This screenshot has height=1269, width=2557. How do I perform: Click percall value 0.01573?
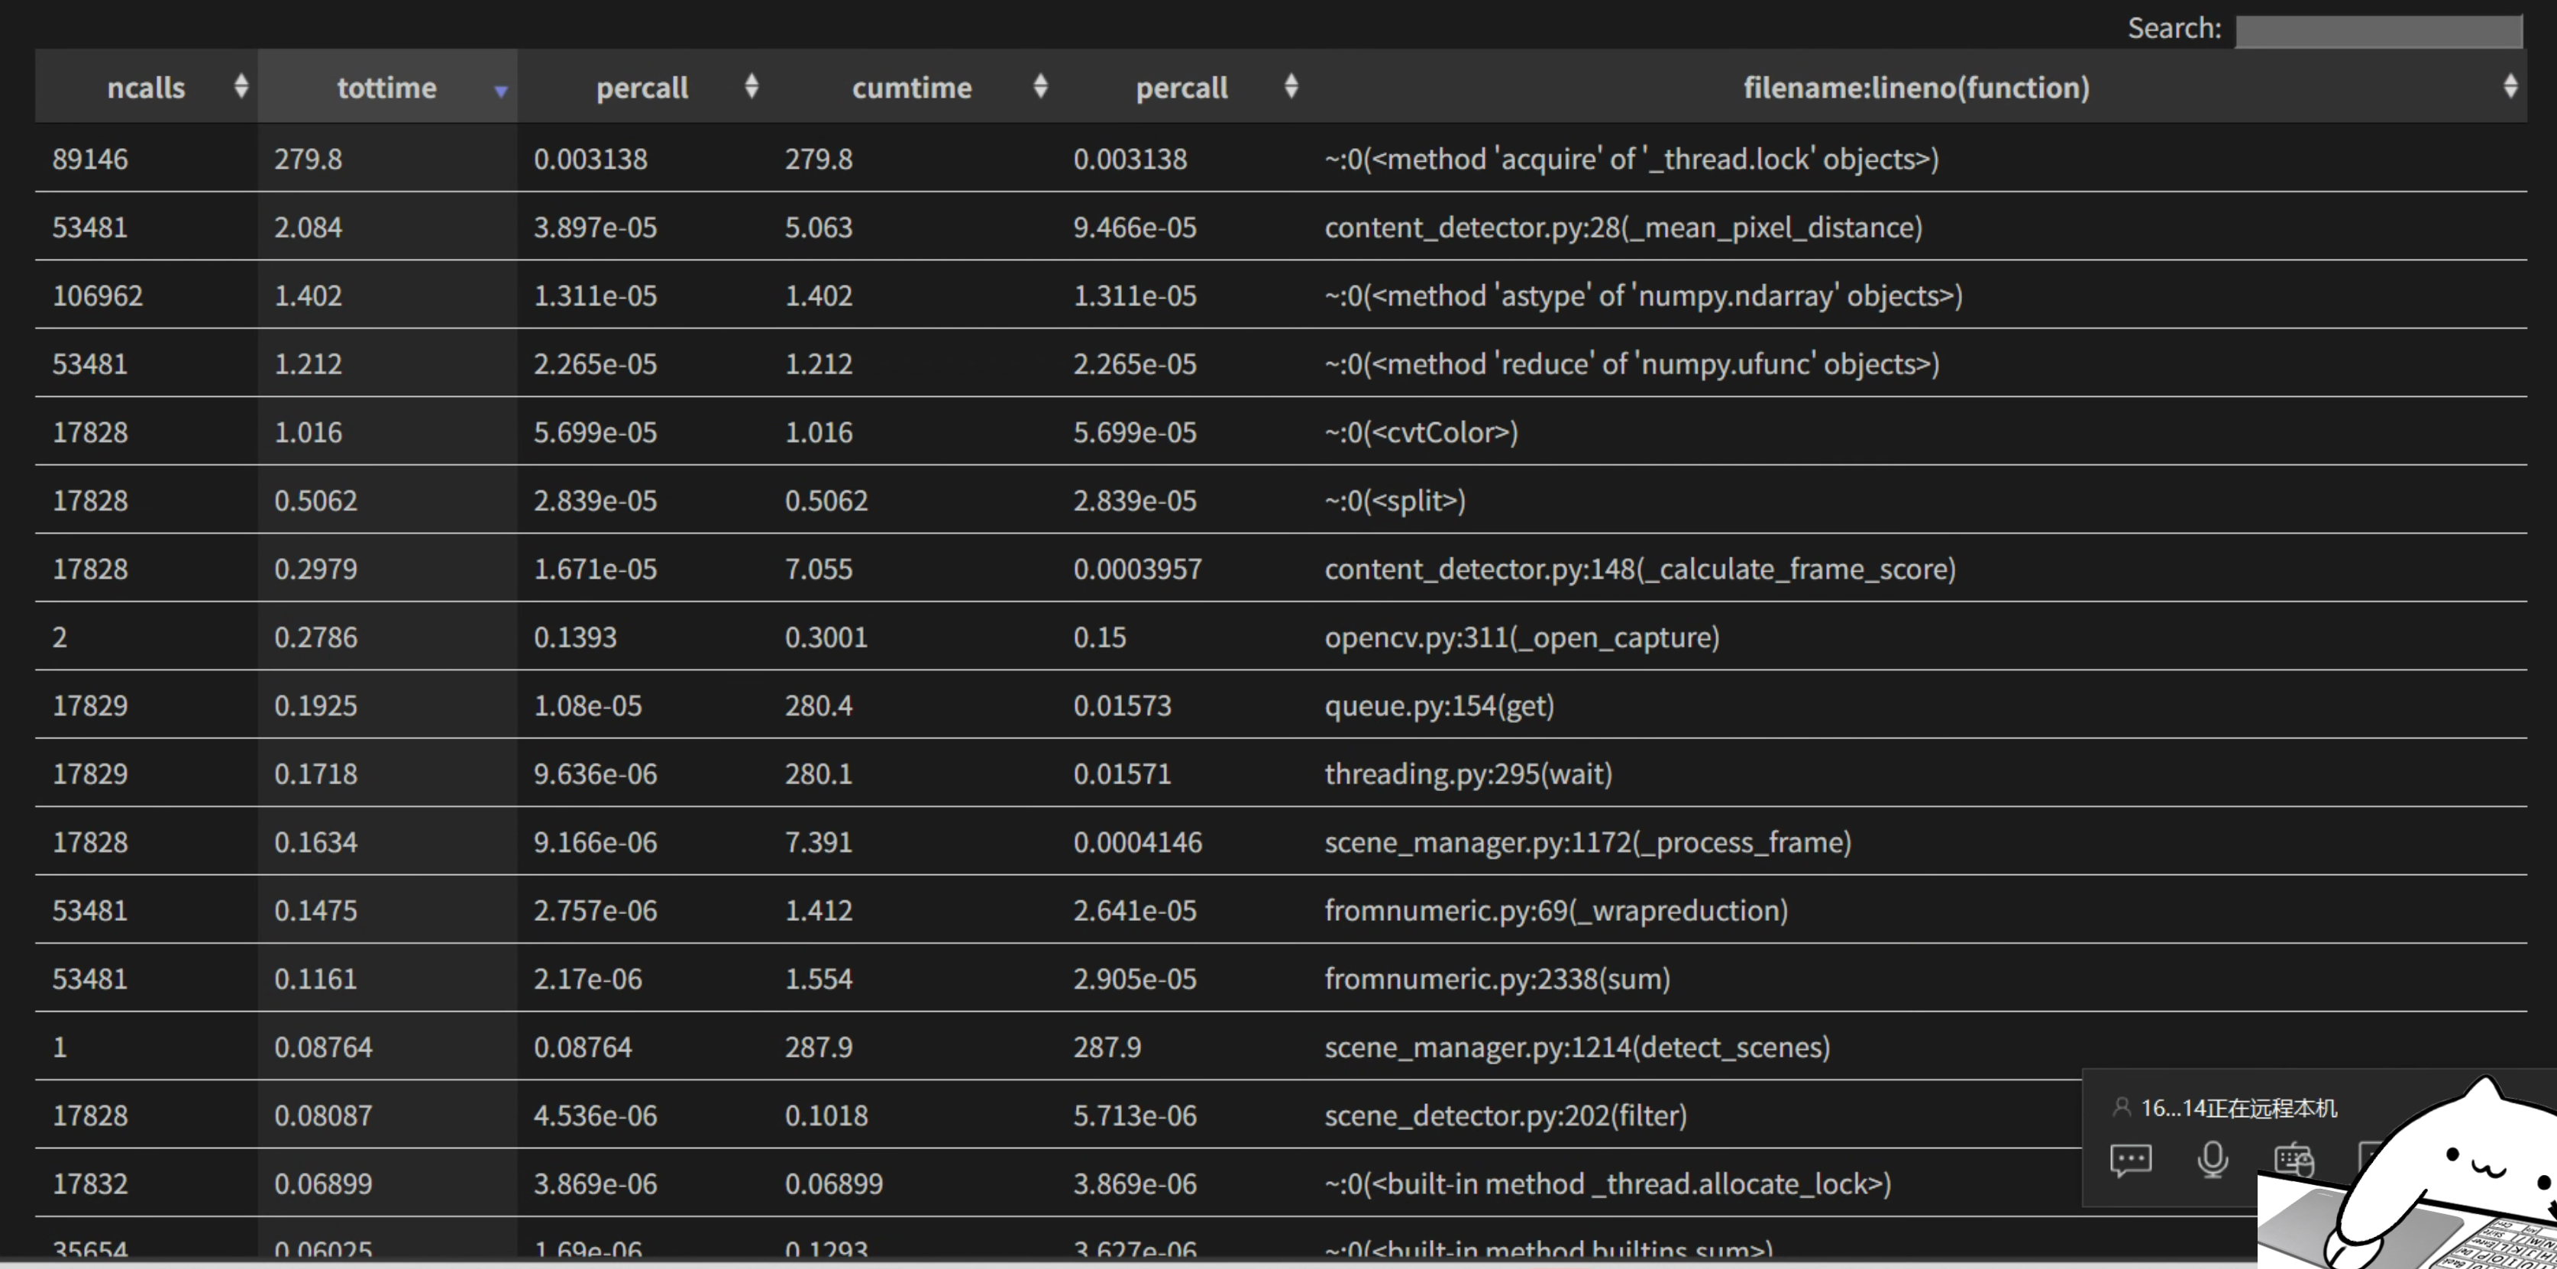pos(1122,706)
